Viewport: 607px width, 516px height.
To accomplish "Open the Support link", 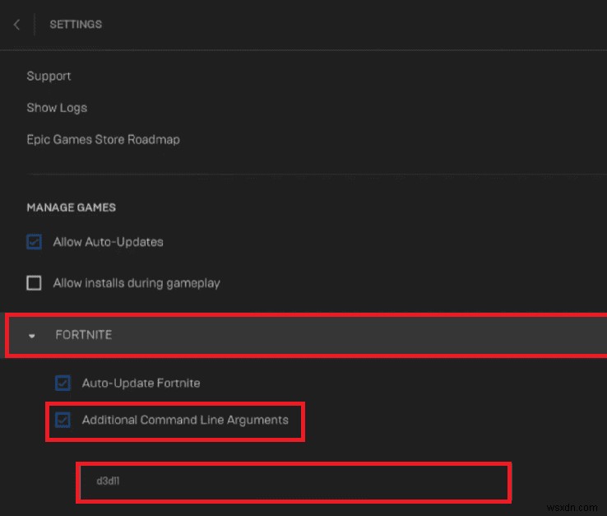I will 49,76.
